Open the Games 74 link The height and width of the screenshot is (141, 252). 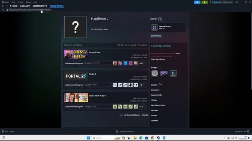[156, 85]
